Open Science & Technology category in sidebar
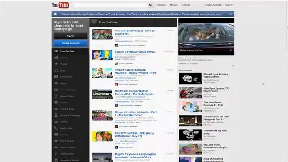Viewport: 288px width, 162px height. pyautogui.click(x=70, y=116)
